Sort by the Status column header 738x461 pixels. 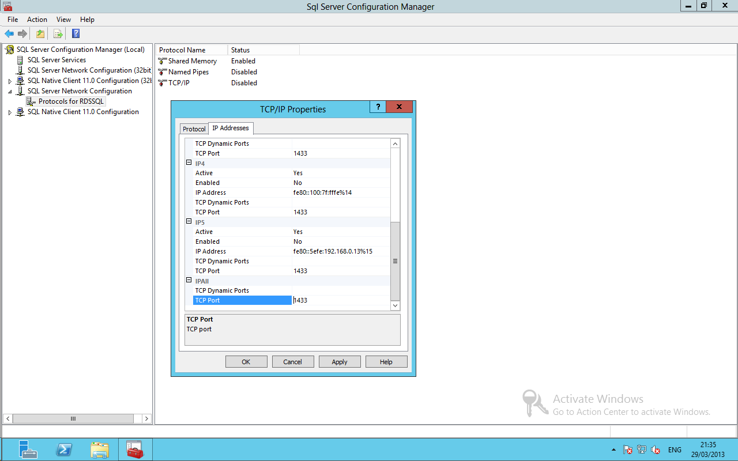tap(263, 50)
